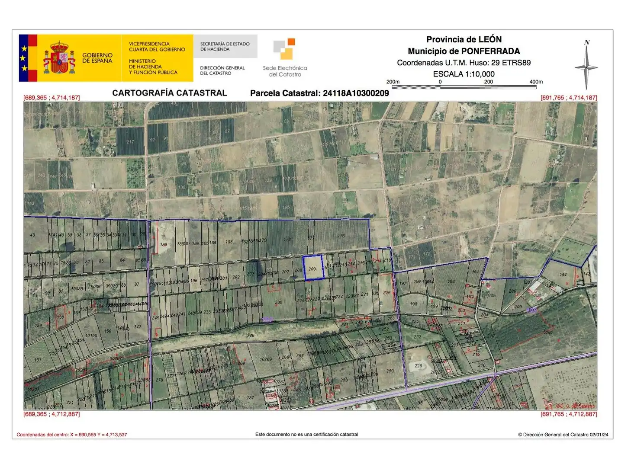Select the Sede Electrónica del Catastro square logo
The width and height of the screenshot is (644, 467).
pos(284,48)
